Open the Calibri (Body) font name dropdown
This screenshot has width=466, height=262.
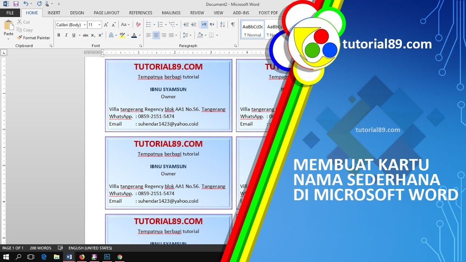[x=84, y=25]
